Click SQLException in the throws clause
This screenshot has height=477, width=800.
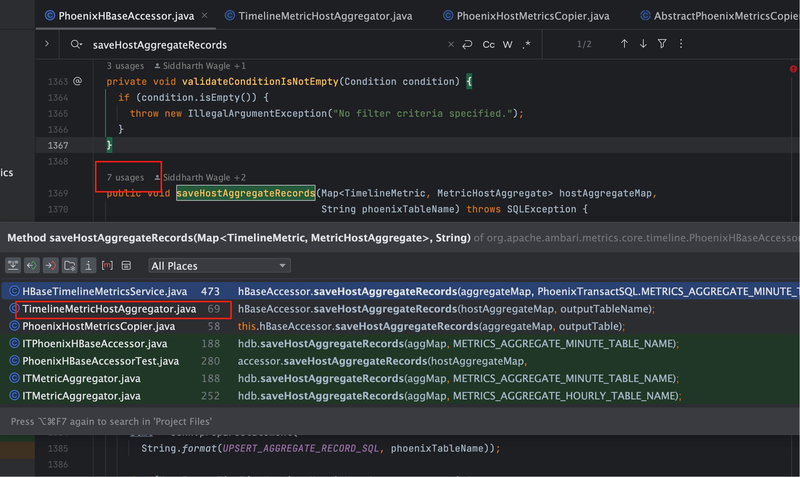541,209
